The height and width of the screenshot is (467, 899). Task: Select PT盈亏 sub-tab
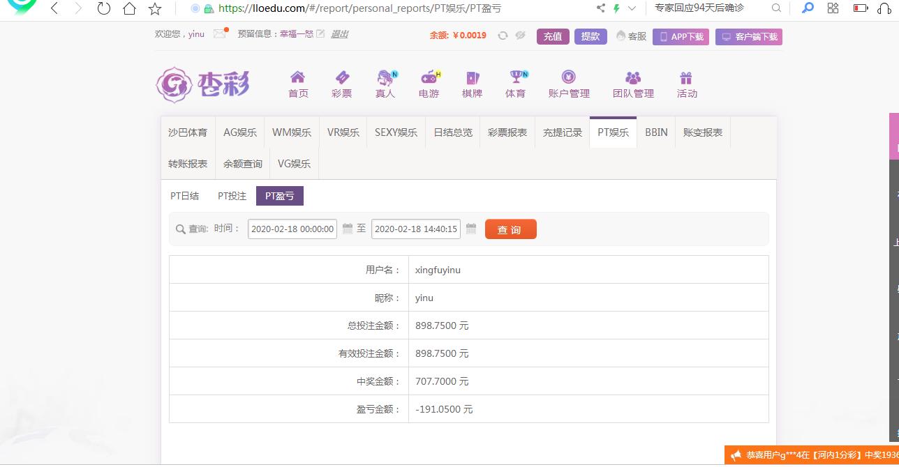click(x=280, y=197)
